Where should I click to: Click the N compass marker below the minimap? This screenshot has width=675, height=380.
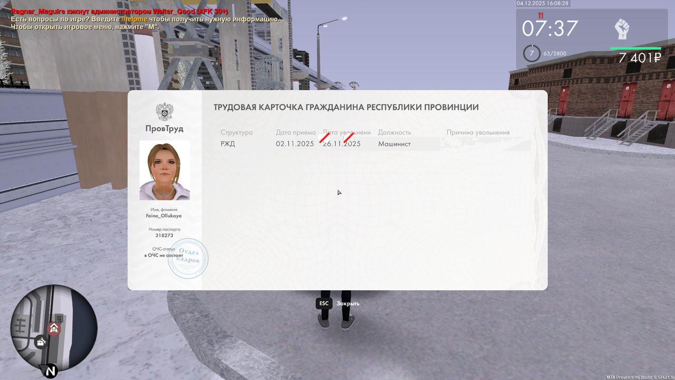coord(50,372)
